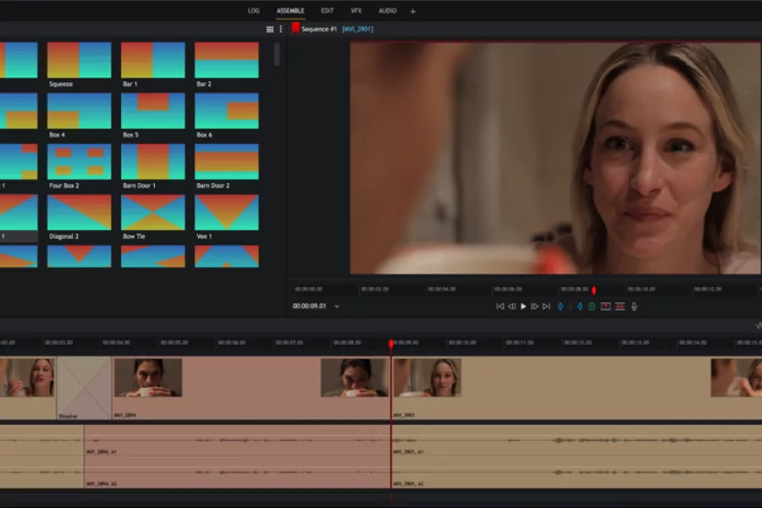Click the video clip left of the Dissolve
The image size is (762, 508).
coord(28,388)
